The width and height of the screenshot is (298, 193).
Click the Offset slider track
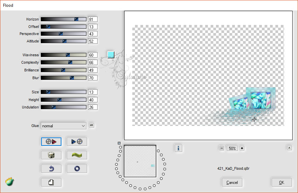(63, 27)
